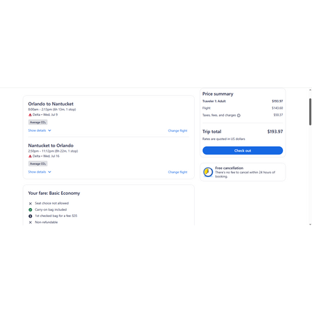Click the chevron beside the first Show details
Viewport: 312px width, 312px height.
(x=49, y=130)
